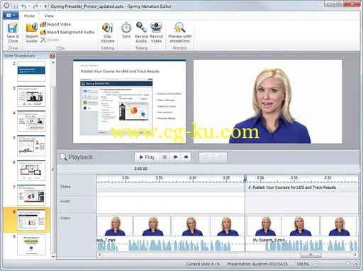Open Clip Volume settings
The height and width of the screenshot is (271, 363).
point(108,33)
